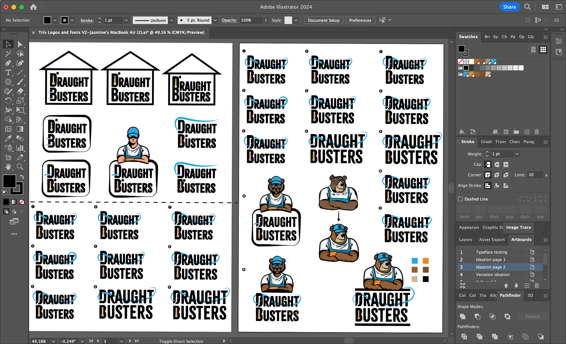This screenshot has width=566, height=344.
Task: Open the Artboard tool
Action: (8, 157)
